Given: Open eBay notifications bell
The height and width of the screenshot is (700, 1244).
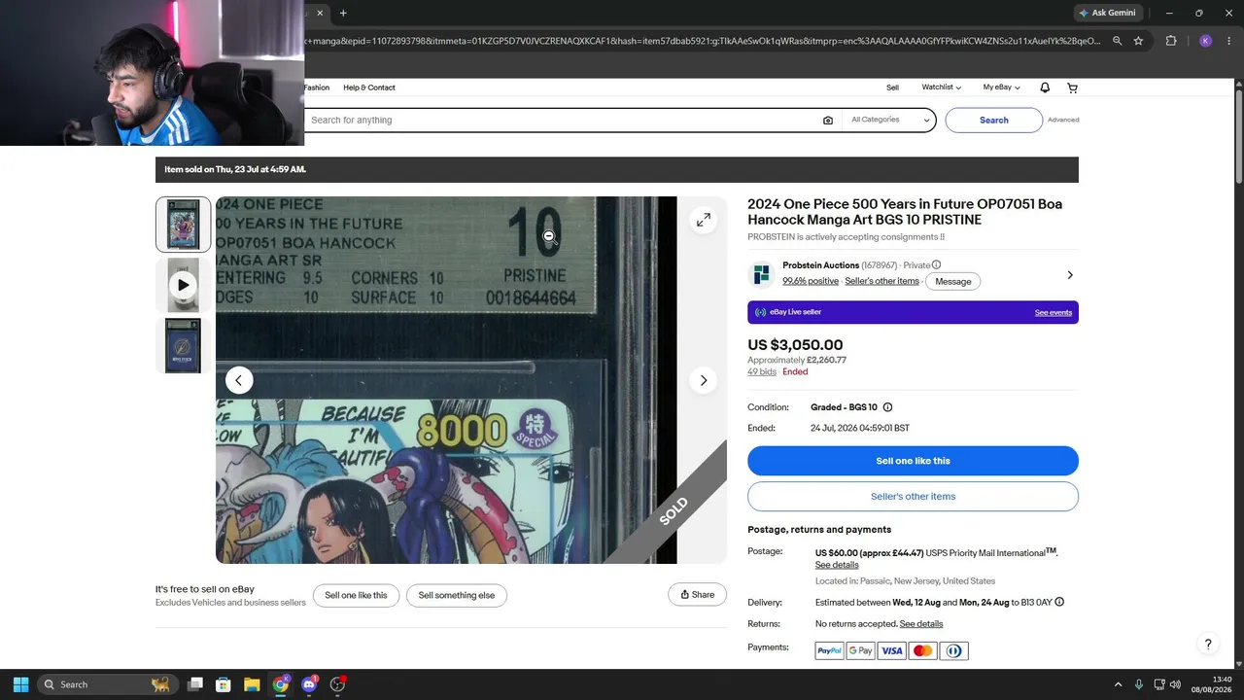Looking at the screenshot, I should 1045,87.
